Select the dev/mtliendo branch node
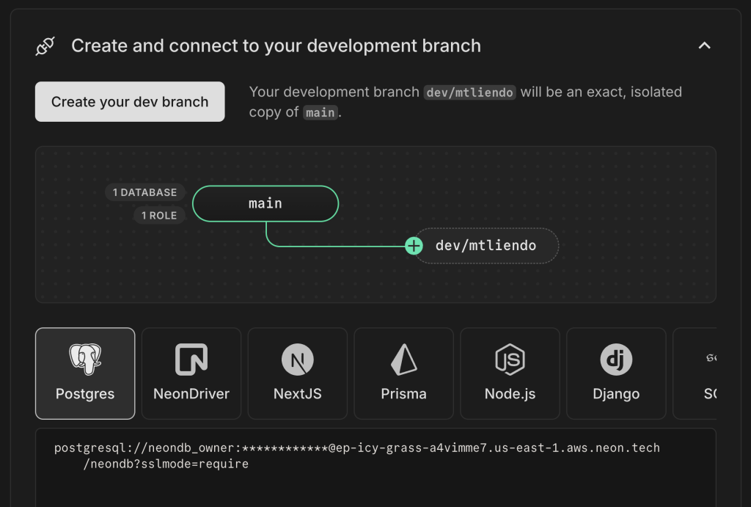751x507 pixels. click(x=486, y=246)
